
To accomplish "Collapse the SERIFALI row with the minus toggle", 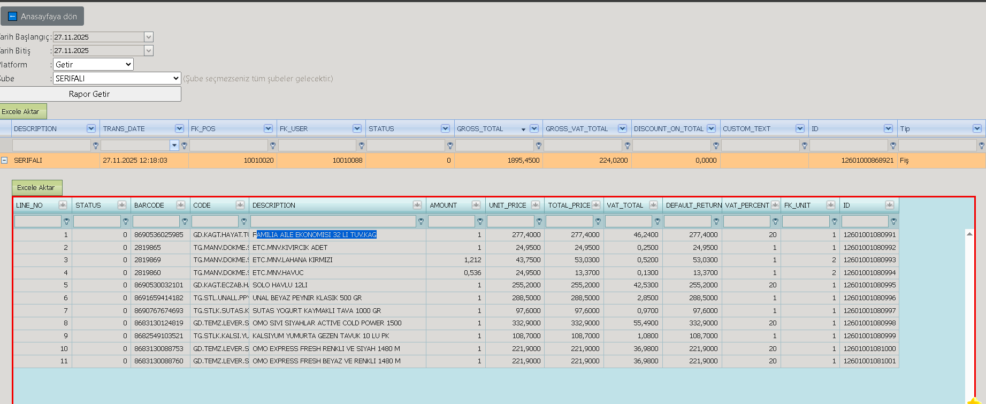I will 4,160.
